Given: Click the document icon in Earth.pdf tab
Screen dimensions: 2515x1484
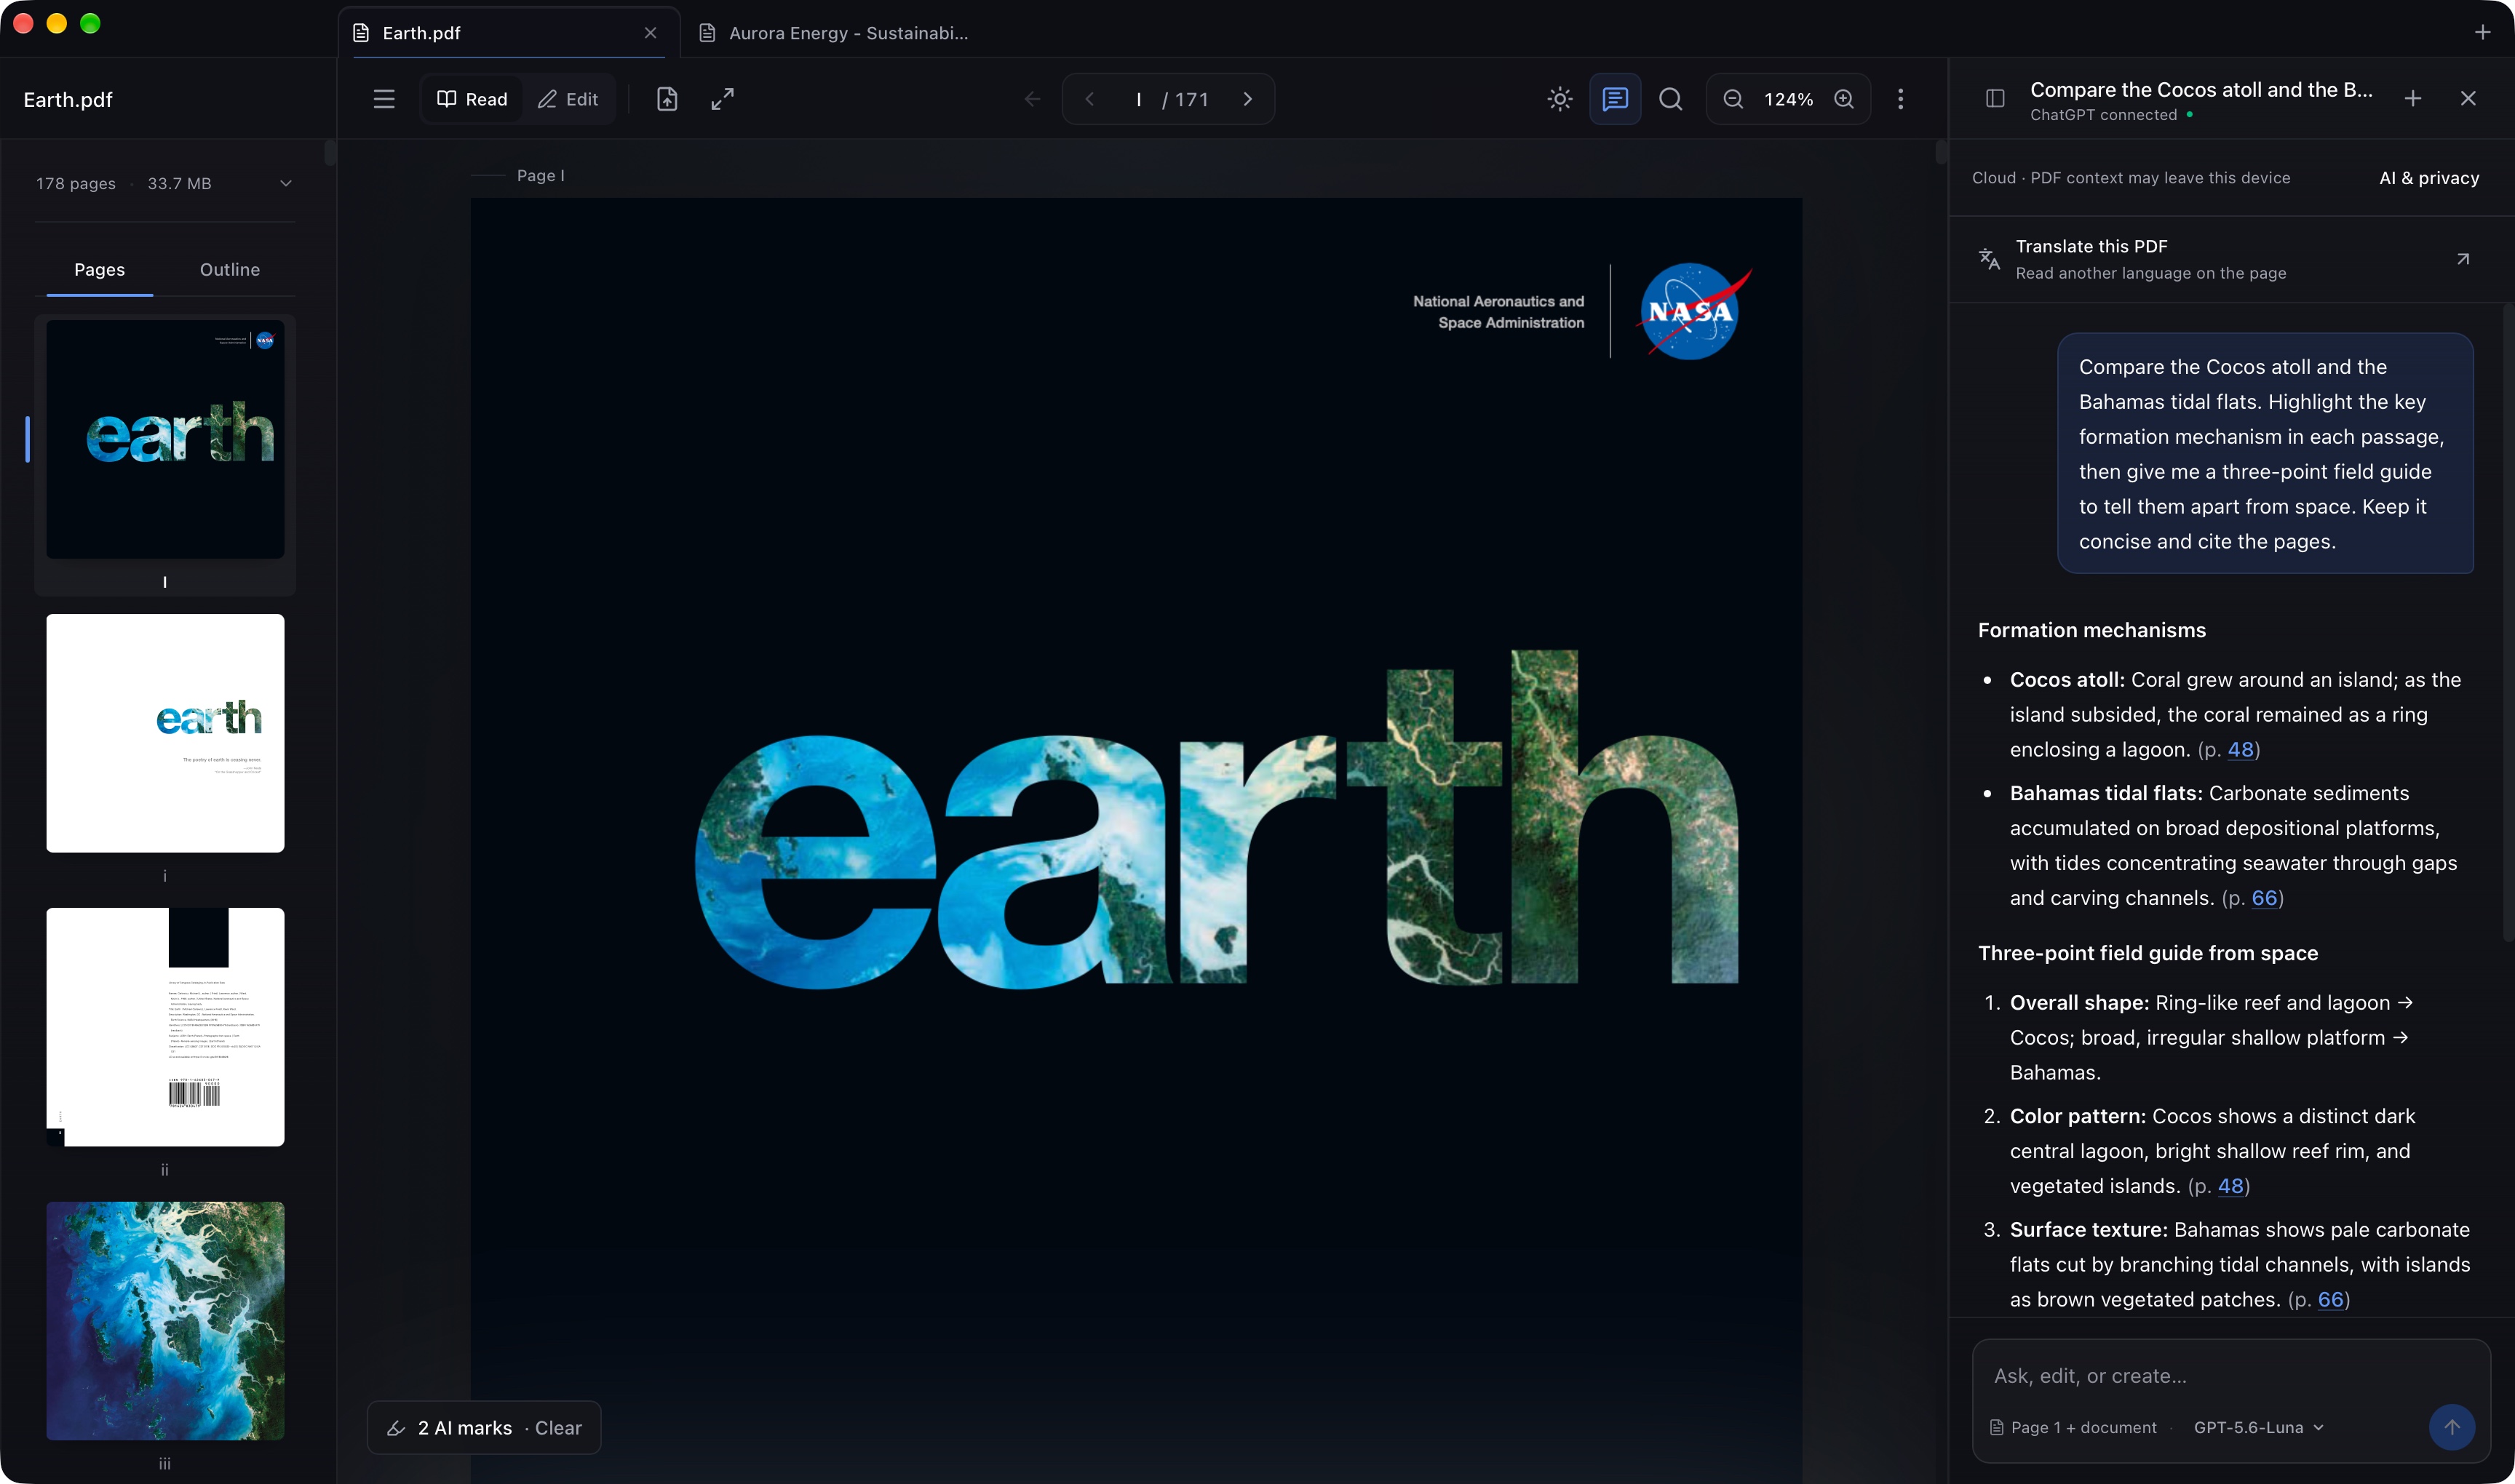Looking at the screenshot, I should tap(361, 33).
